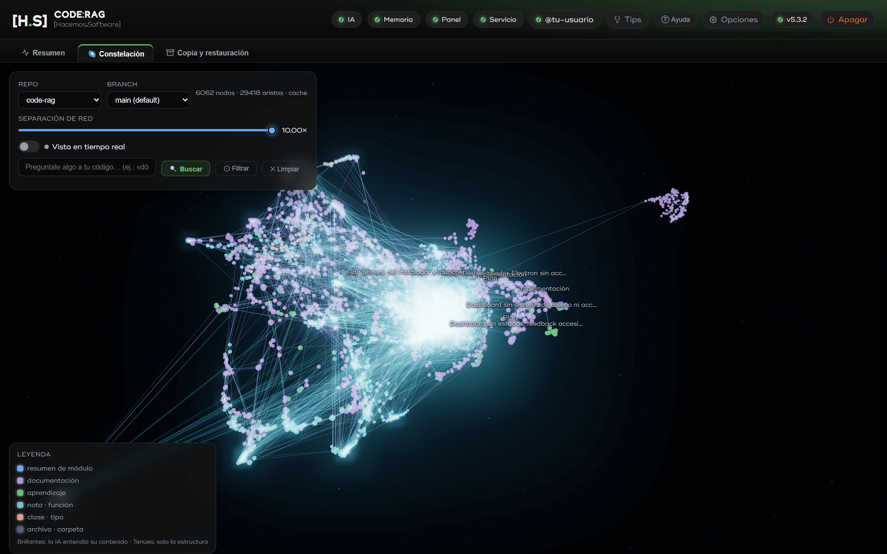Click the Panel status check icon
The image size is (887, 554).
pyautogui.click(x=435, y=20)
